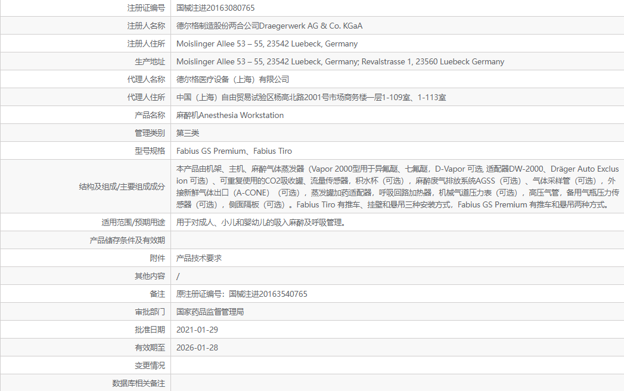
Task: Select the 生产地址 label
Action: point(150,62)
